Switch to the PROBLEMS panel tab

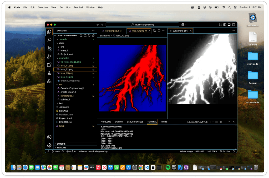(106, 122)
